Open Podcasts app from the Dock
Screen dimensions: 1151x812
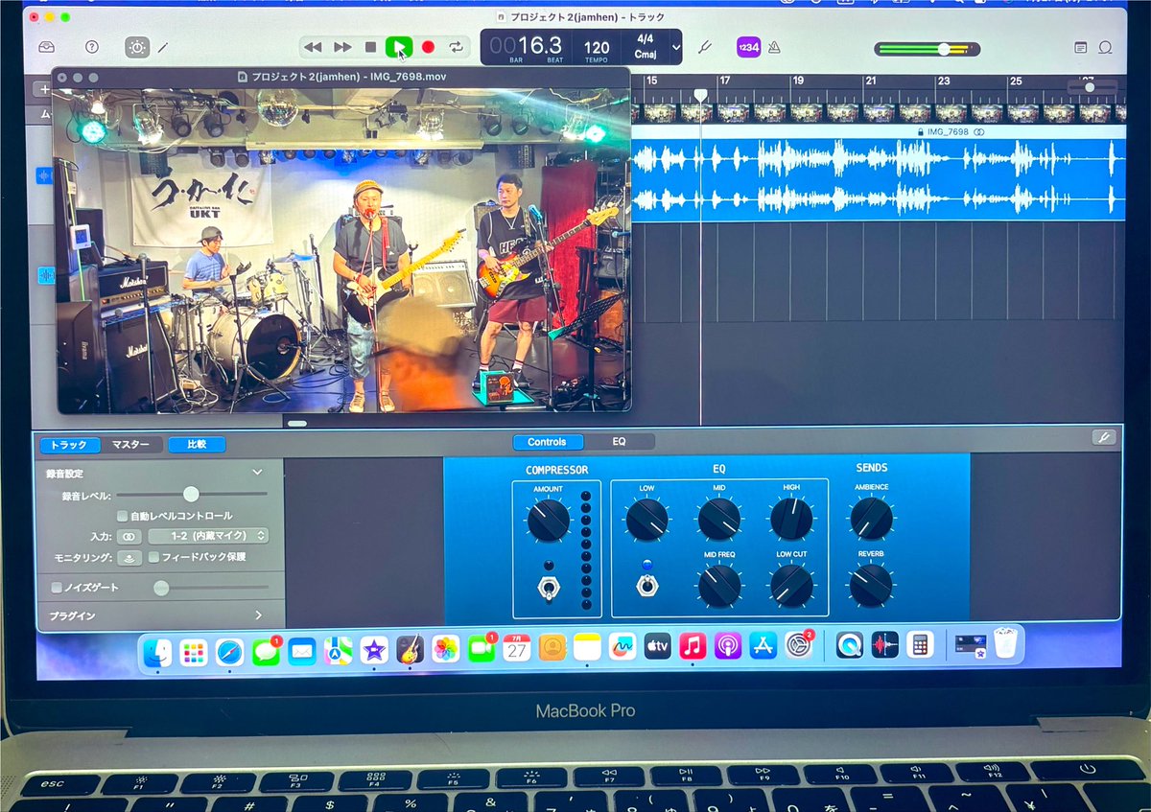point(728,646)
